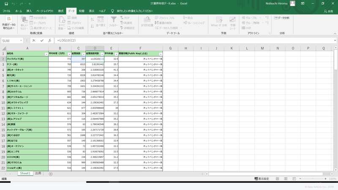Switch to the 挿入 ribbon tab
This screenshot has width=338, height=190.
pos(29,11)
